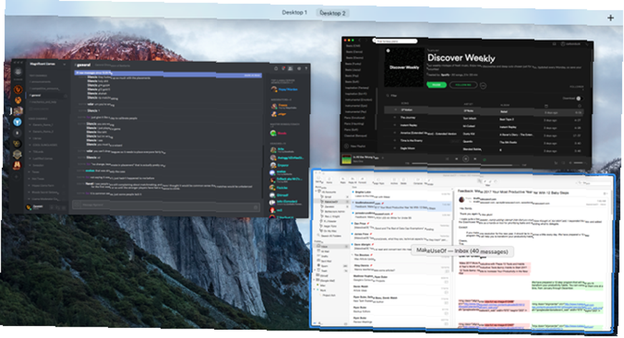Select the Desktop 2 space

(333, 12)
